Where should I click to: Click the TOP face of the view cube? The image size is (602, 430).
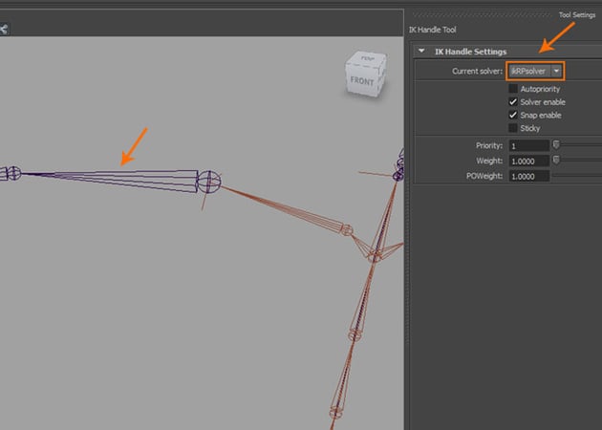coord(366,60)
